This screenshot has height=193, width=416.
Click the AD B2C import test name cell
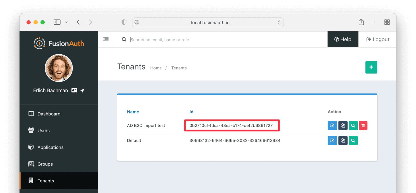pos(146,125)
